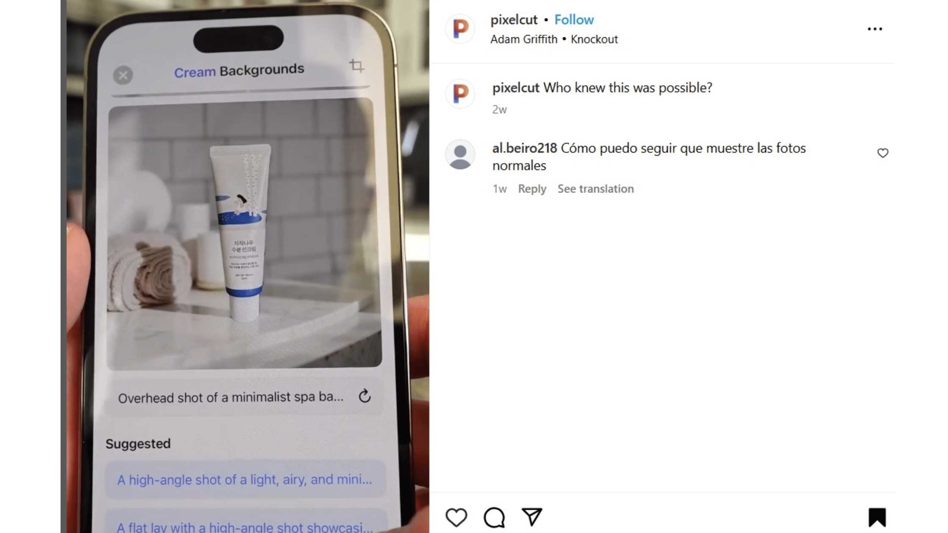This screenshot has height=533, width=948.
Task: Click the share/send arrow icon
Action: [532, 517]
